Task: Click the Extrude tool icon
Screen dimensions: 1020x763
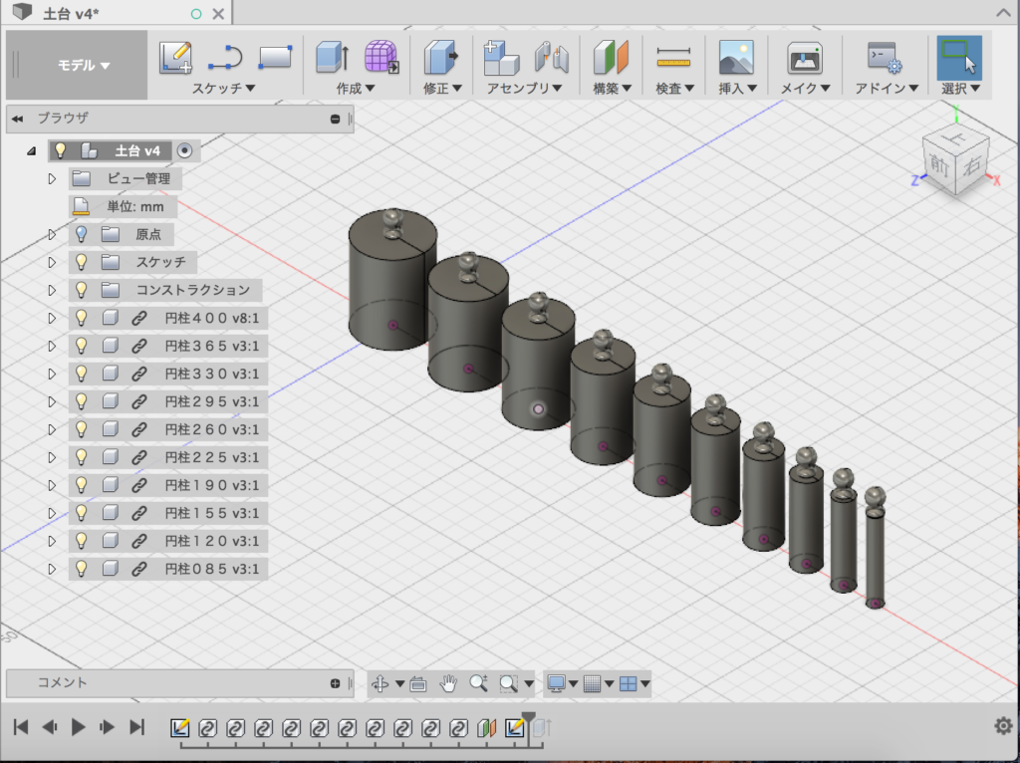Action: (333, 57)
